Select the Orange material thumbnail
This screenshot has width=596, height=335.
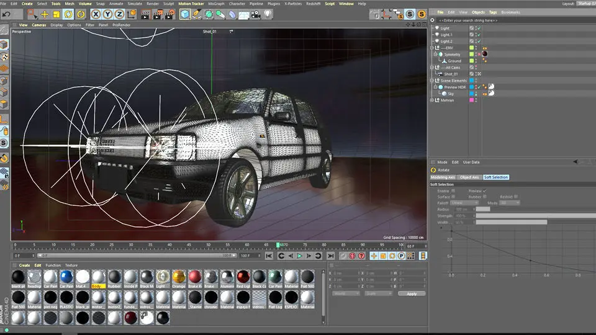tap(179, 277)
